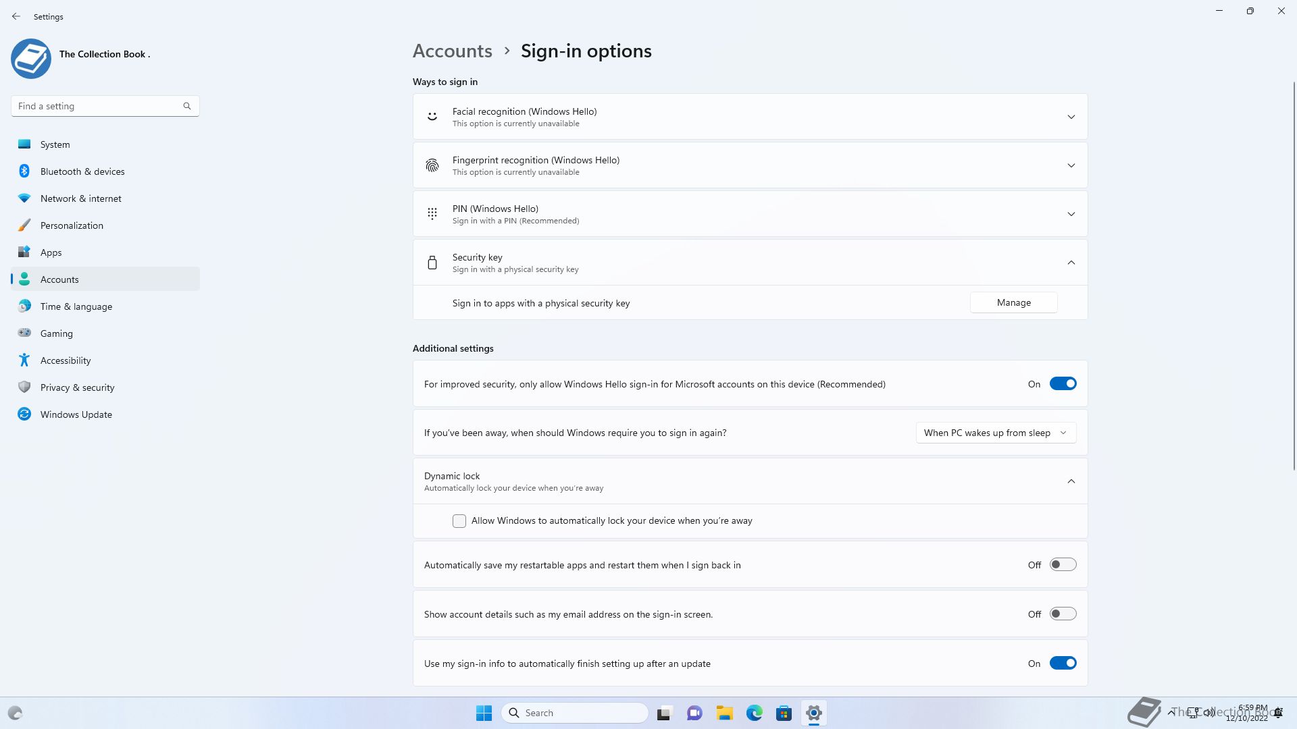The image size is (1297, 729).
Task: Select Time & language in sidebar
Action: point(105,306)
